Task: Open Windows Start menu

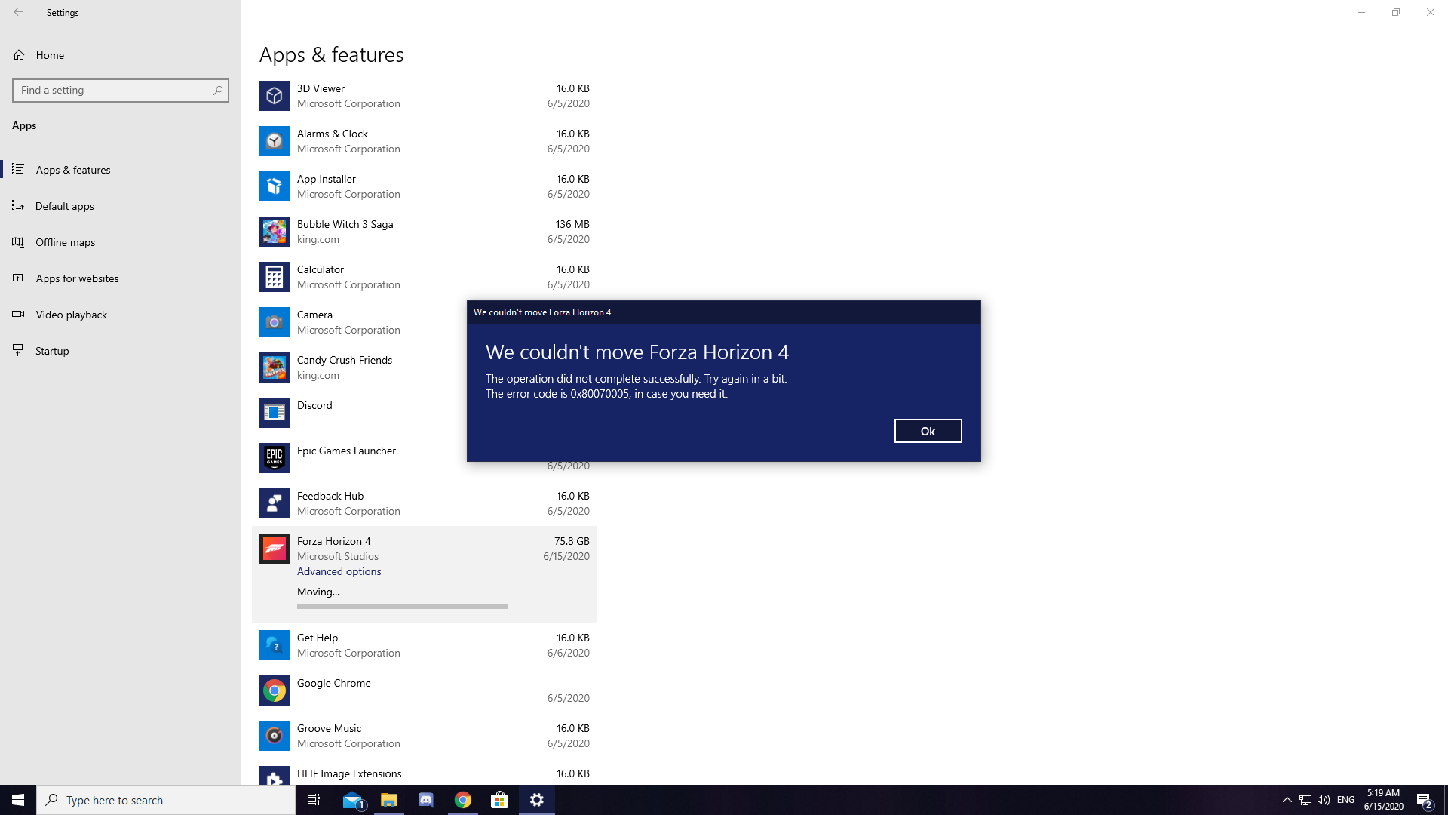Action: pos(18,800)
